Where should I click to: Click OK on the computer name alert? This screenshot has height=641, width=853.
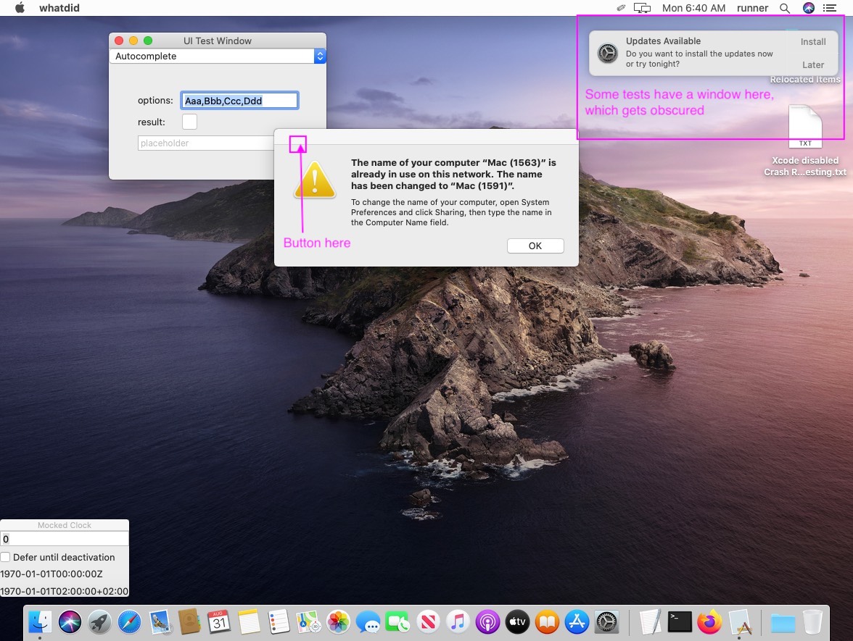pos(535,246)
